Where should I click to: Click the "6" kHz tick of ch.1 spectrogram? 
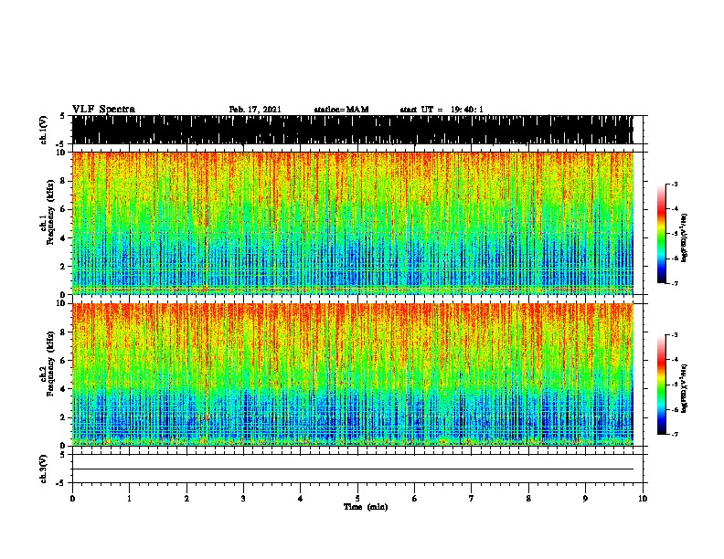pyautogui.click(x=64, y=209)
